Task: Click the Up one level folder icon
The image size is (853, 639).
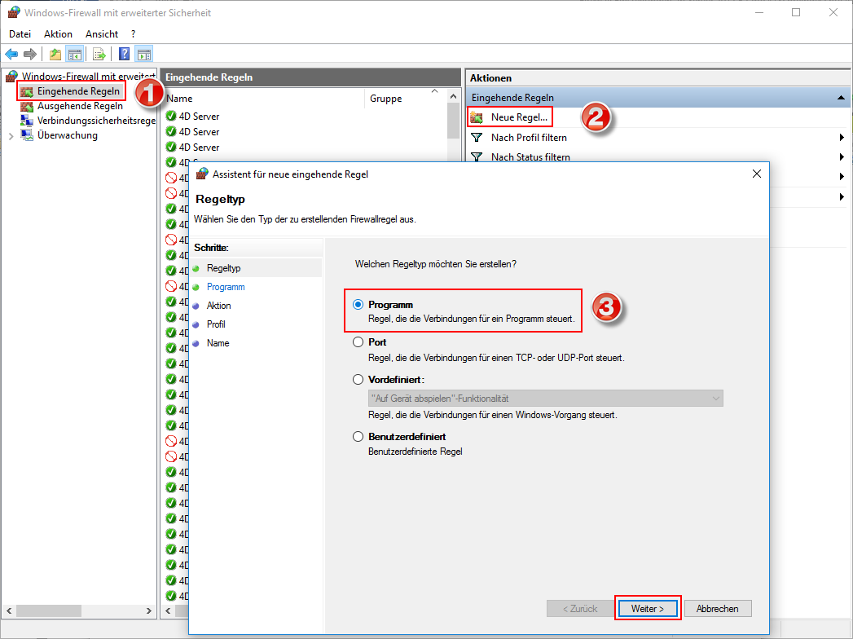Action: pos(55,55)
